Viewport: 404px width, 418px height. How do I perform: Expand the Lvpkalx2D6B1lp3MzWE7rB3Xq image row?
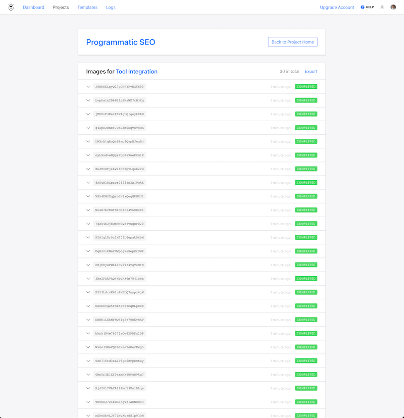[88, 100]
